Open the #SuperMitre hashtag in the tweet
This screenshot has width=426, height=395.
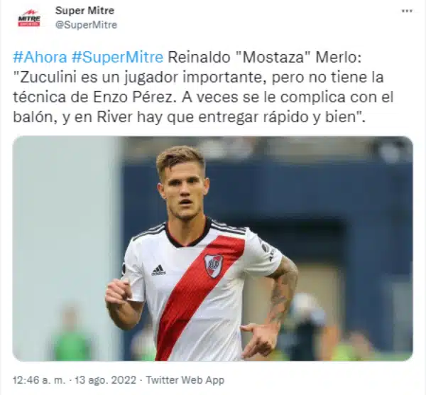[x=117, y=57]
